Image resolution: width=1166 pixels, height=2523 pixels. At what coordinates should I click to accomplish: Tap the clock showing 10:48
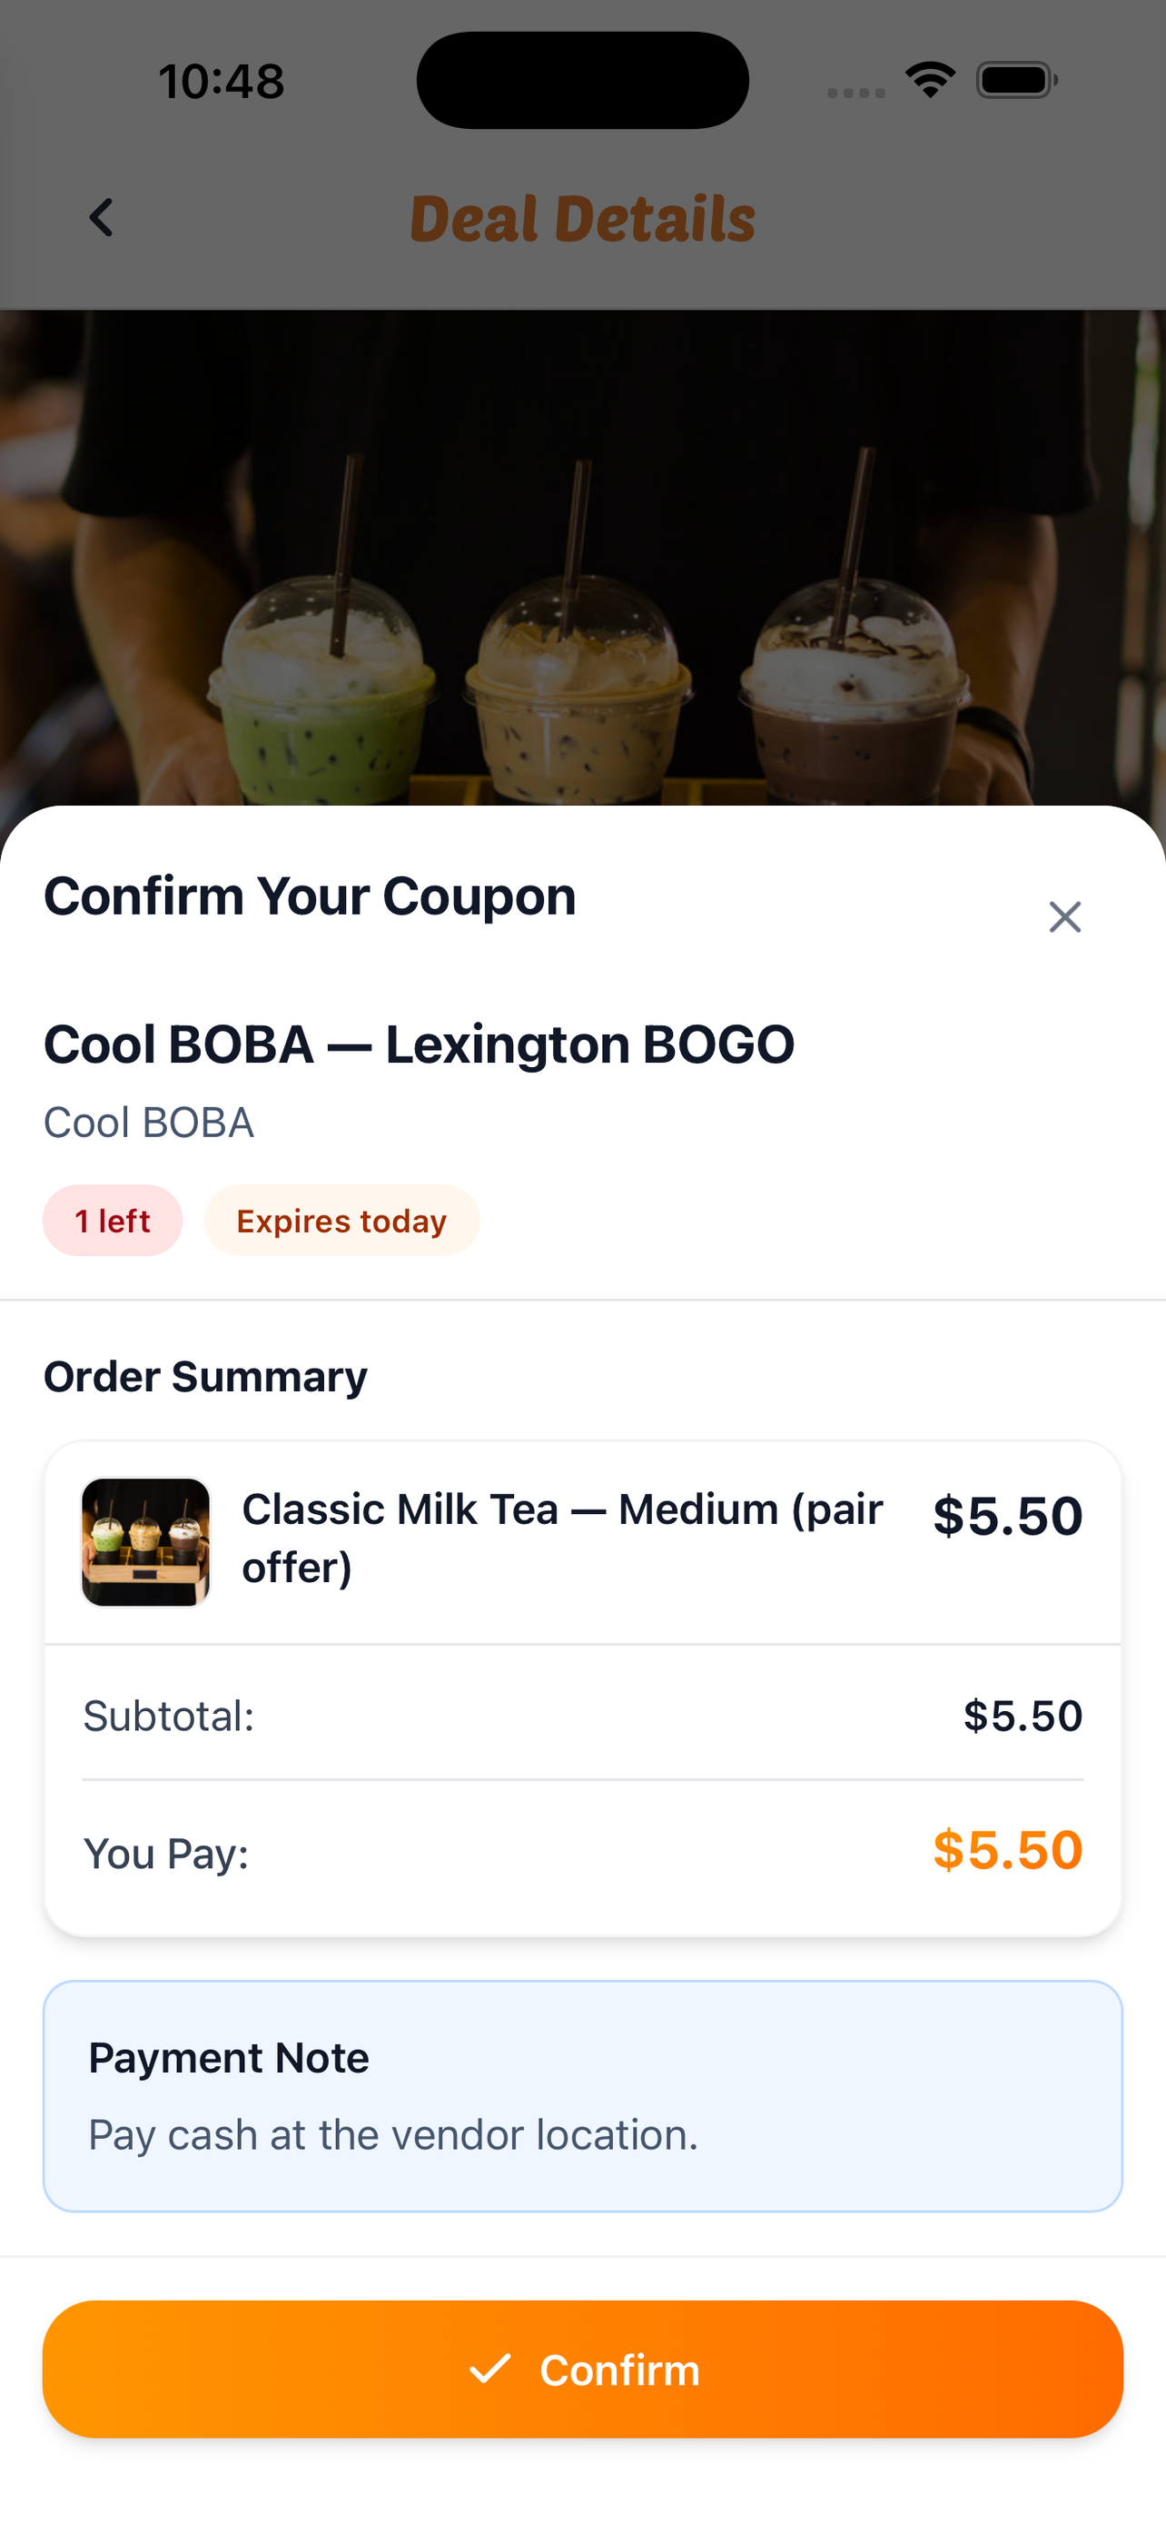222,80
